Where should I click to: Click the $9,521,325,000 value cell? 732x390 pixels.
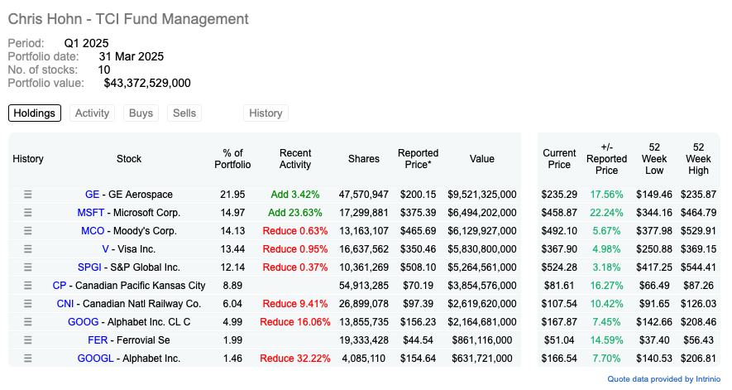click(x=481, y=195)
